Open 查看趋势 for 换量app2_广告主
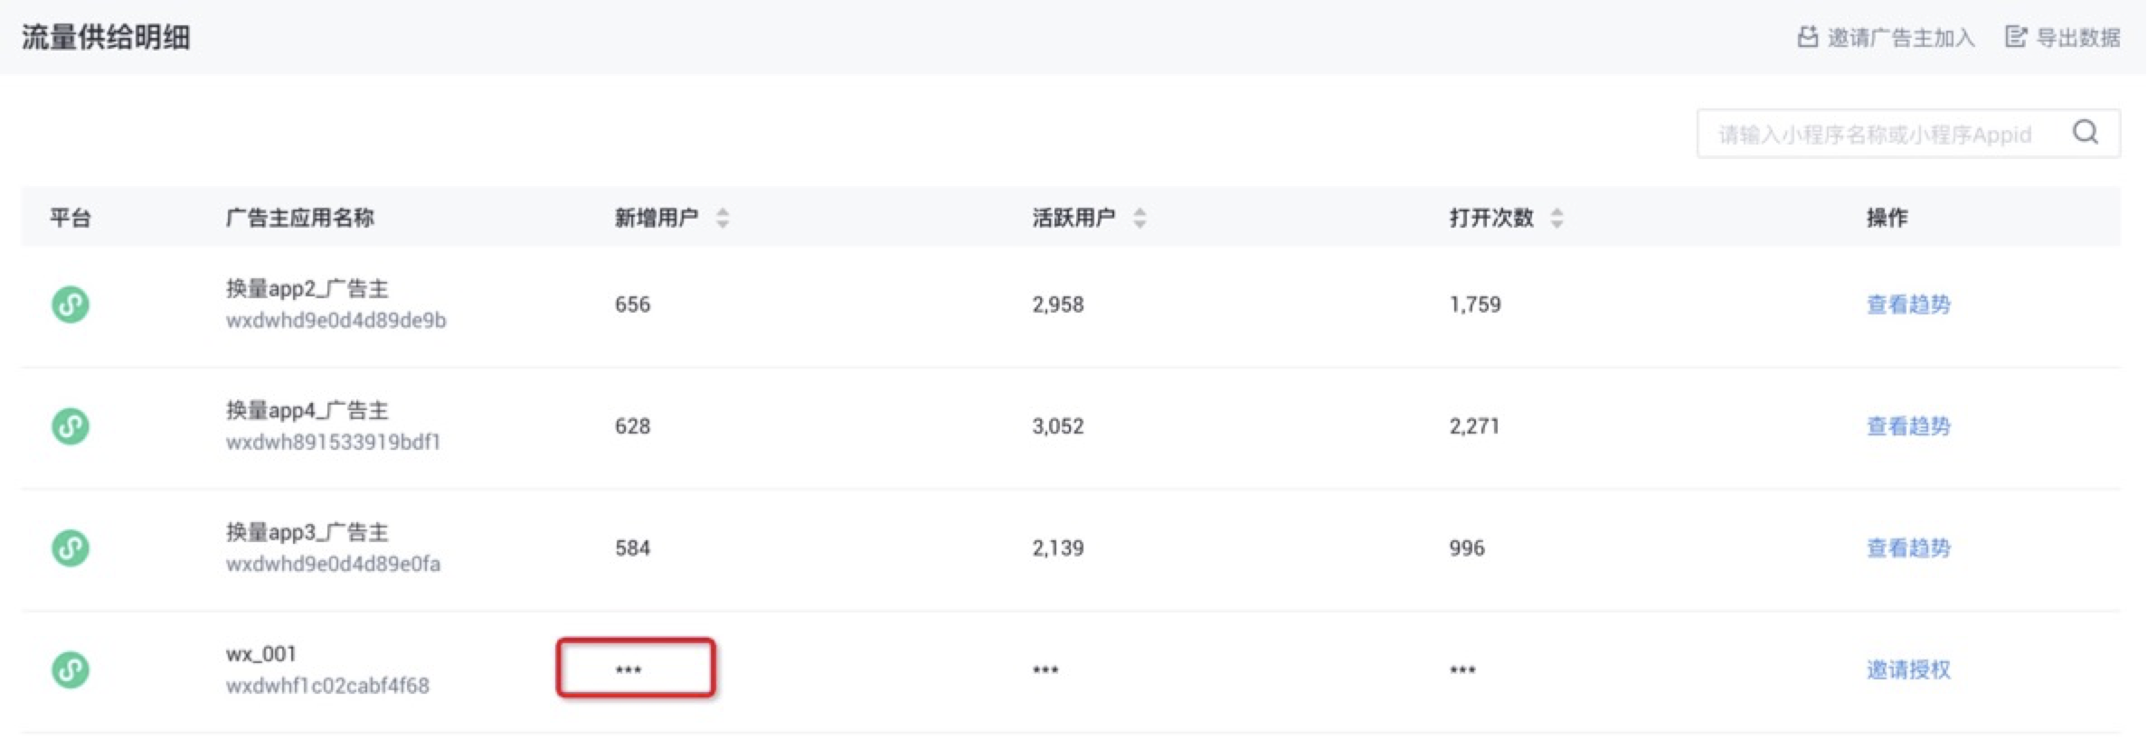This screenshot has height=748, width=2147. click(1908, 304)
